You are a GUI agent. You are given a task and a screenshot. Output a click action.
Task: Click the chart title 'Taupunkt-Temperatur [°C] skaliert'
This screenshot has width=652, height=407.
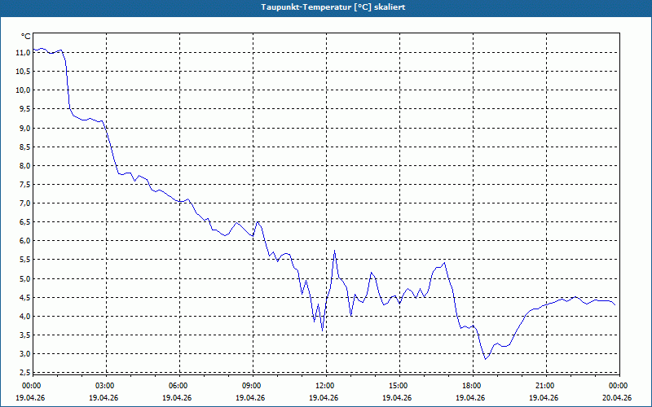[333, 7]
